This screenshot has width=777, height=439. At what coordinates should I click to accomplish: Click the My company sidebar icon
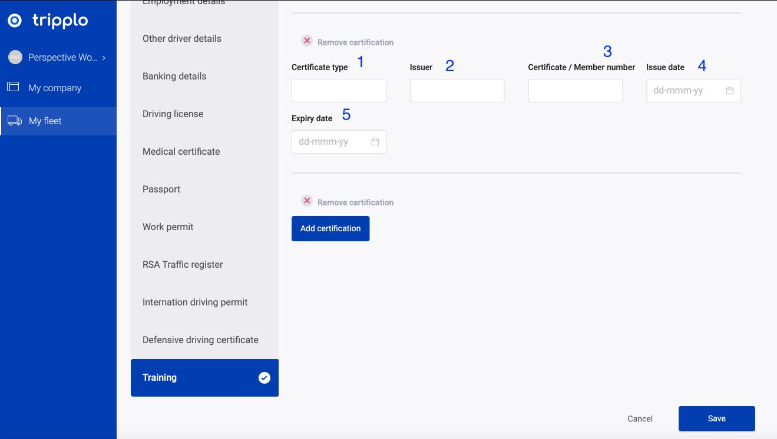pos(13,87)
